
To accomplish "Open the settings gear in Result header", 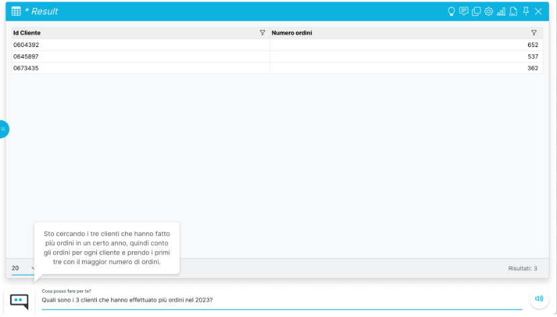I will coord(488,11).
